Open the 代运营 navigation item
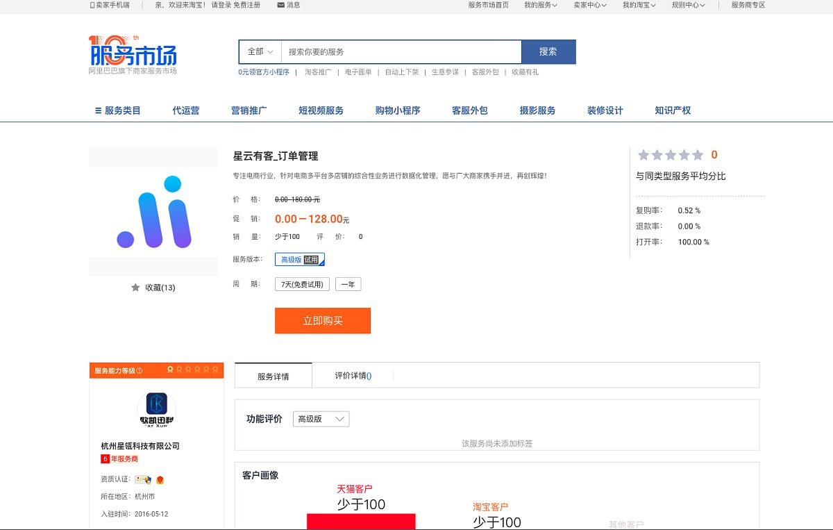The height and width of the screenshot is (530, 833). 186,110
